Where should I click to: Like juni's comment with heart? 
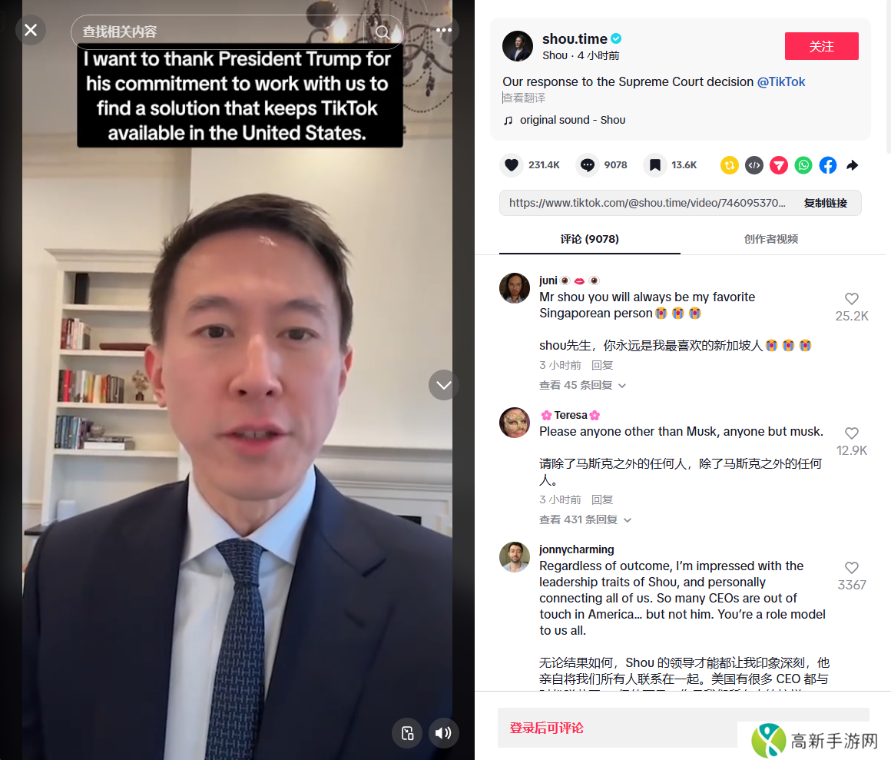(x=851, y=299)
